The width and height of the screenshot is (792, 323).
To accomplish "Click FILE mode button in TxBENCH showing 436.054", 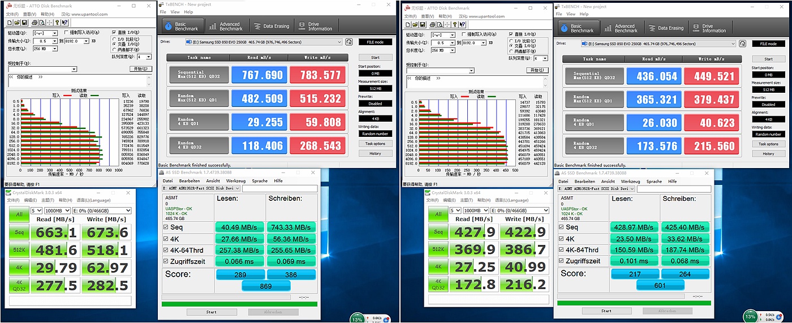I will pos(768,44).
